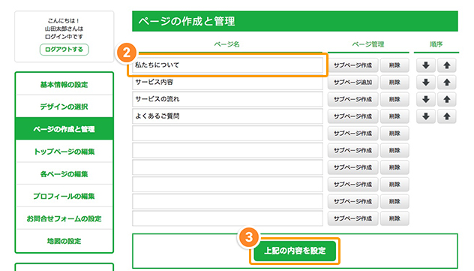Move サービスの流れ page up
Viewport: 474px width, 271px height.
click(447, 99)
